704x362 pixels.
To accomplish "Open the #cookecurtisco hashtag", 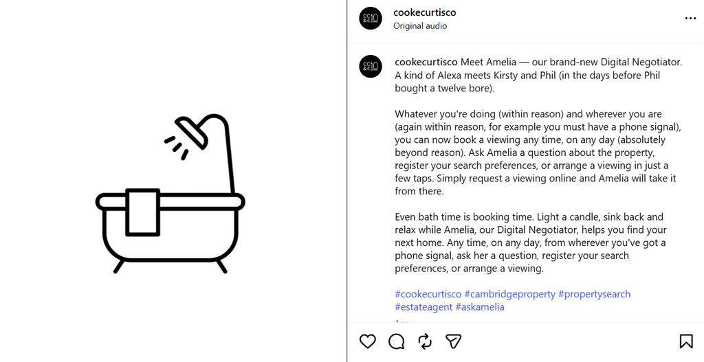I will [428, 294].
